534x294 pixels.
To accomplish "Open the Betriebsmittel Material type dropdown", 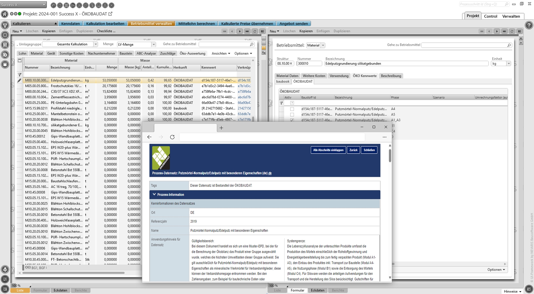I will tap(323, 45).
